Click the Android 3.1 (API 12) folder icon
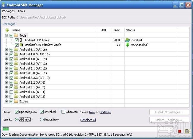The height and width of the screenshot is (139, 193). tap(16, 68)
